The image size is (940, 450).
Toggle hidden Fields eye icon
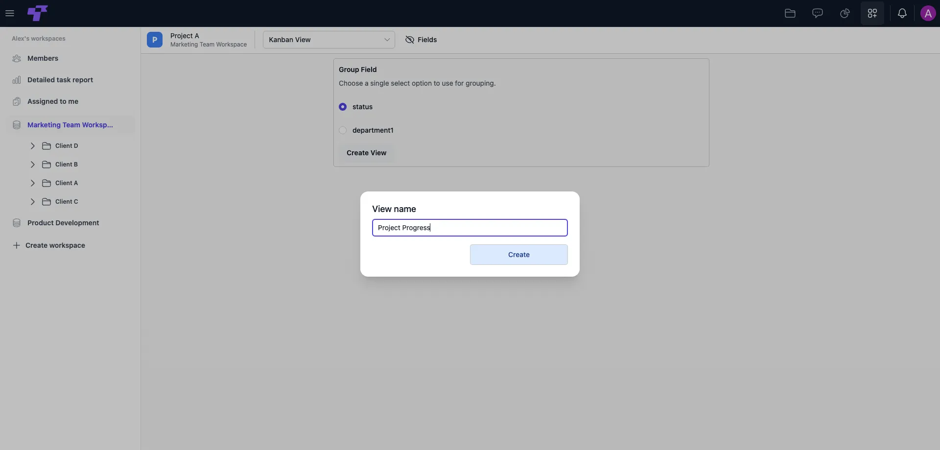tap(410, 40)
